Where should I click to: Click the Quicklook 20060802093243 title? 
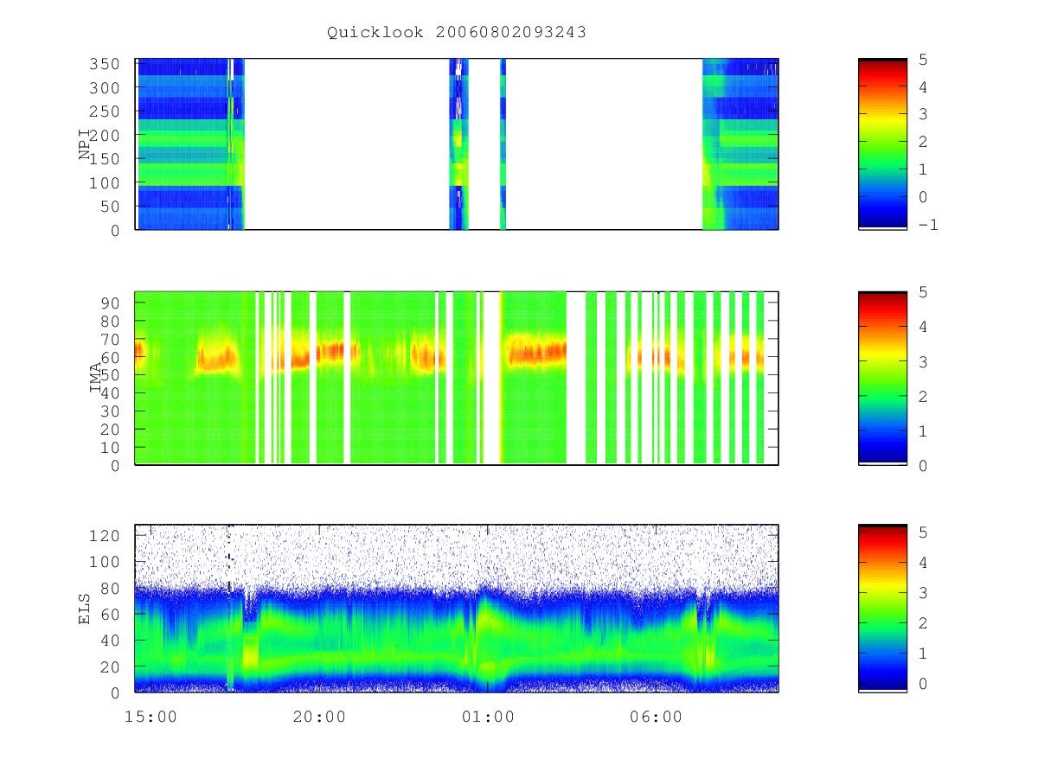click(457, 32)
